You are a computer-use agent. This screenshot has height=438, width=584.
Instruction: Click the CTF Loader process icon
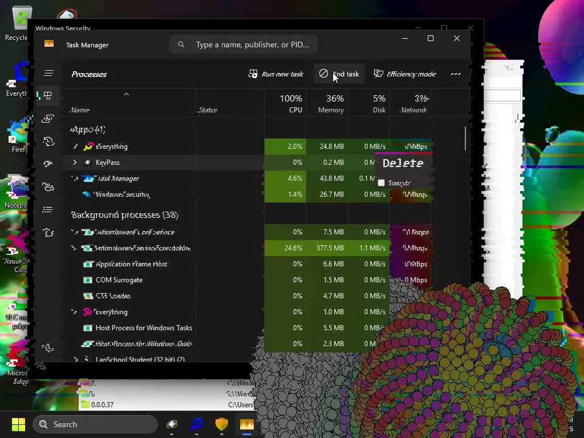88,296
